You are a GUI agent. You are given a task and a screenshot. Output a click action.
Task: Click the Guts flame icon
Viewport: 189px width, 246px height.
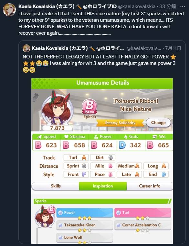[126, 137]
